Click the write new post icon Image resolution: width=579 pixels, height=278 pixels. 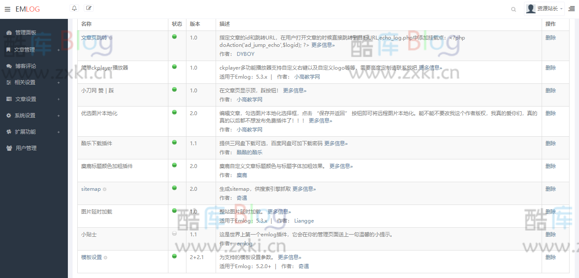pos(88,8)
